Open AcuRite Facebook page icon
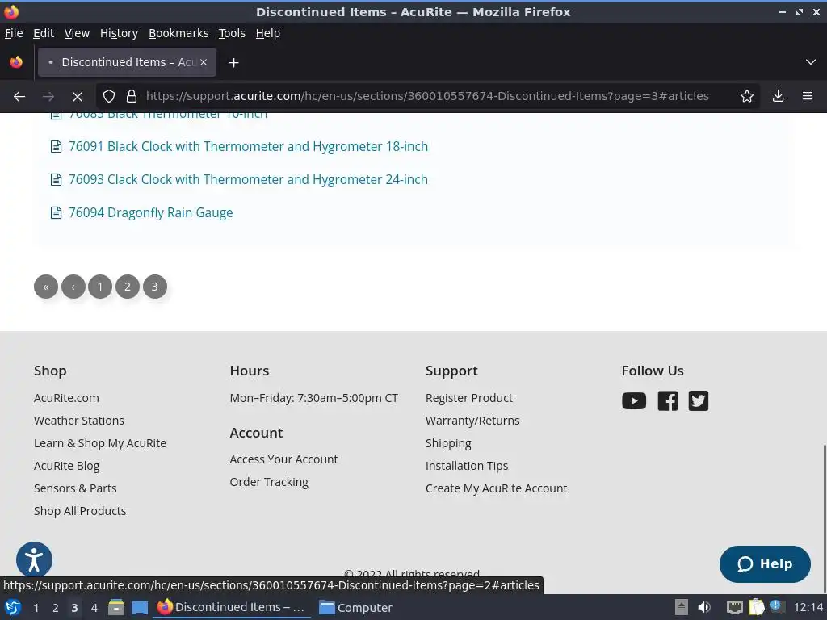The image size is (827, 620). pos(668,400)
